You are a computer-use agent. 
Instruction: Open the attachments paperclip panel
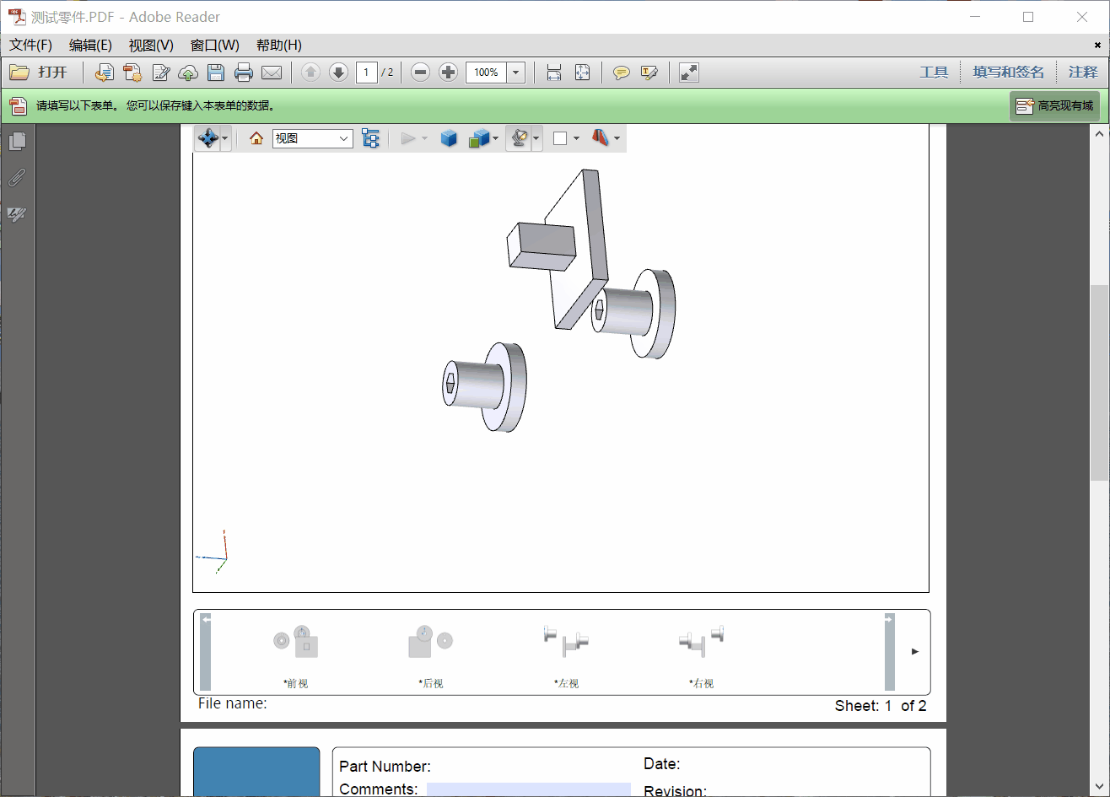(x=17, y=178)
